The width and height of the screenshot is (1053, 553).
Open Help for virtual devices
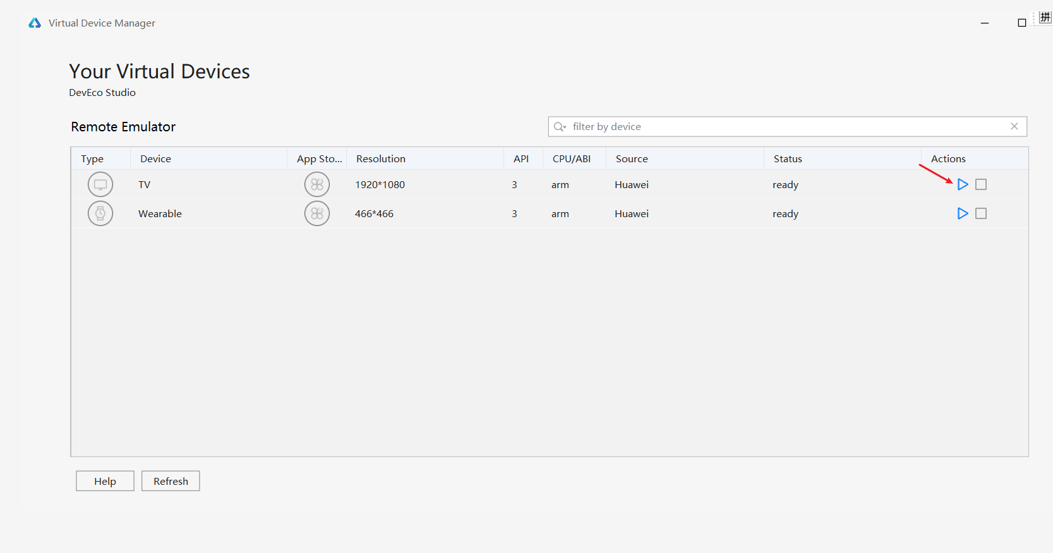click(105, 481)
